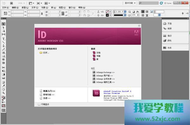This screenshot has width=190, height=125.
Task: Open the Links panel (链接)
Action: click(x=167, y=29)
